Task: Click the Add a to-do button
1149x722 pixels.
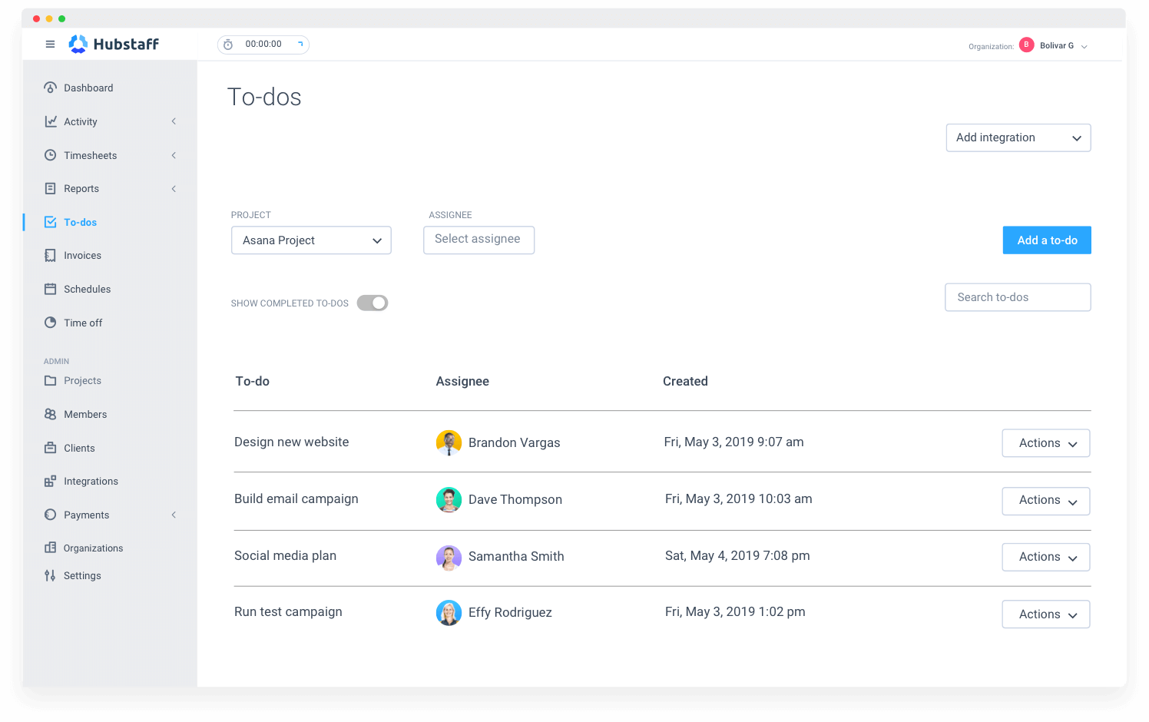Action: 1047,240
